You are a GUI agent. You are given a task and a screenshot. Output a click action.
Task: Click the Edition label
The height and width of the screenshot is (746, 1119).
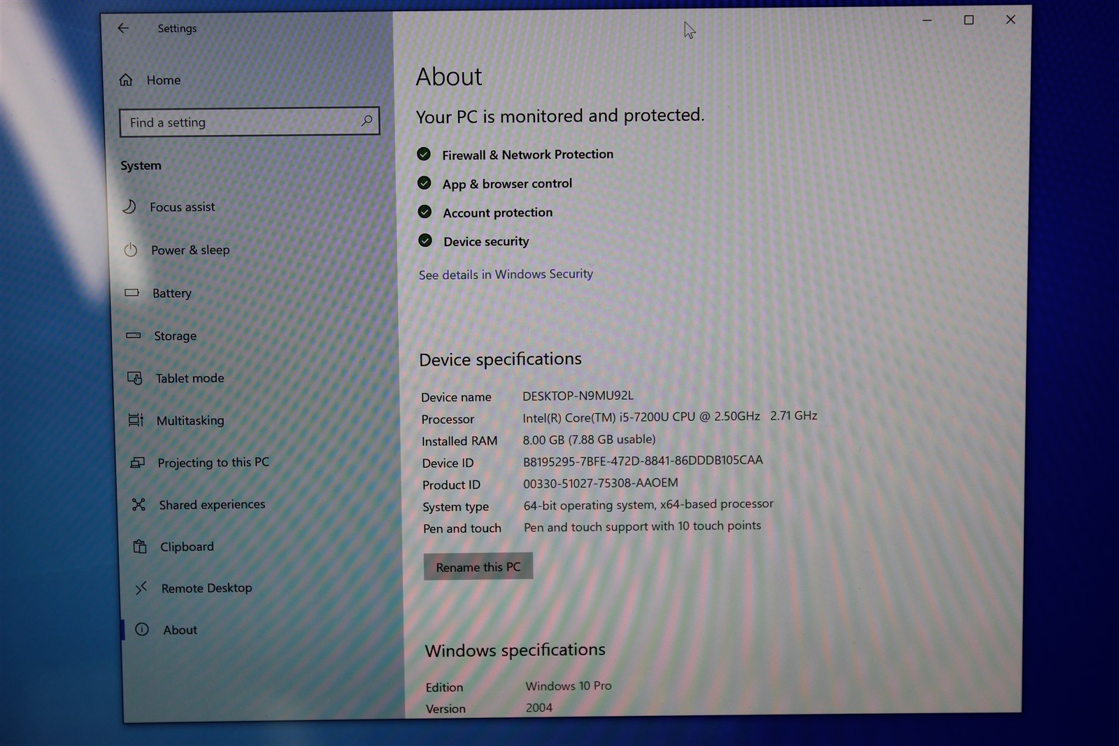[x=444, y=687]
